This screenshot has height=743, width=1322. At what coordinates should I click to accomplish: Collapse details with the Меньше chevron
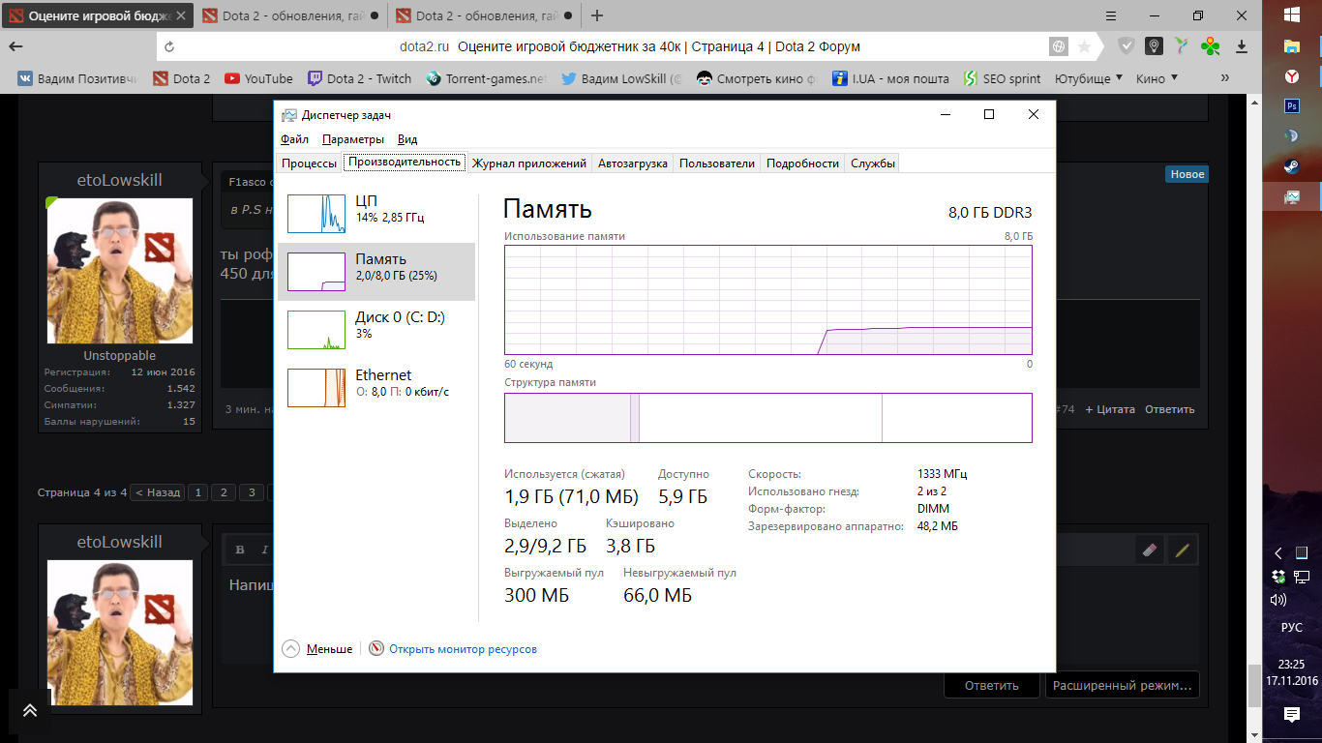coord(317,649)
